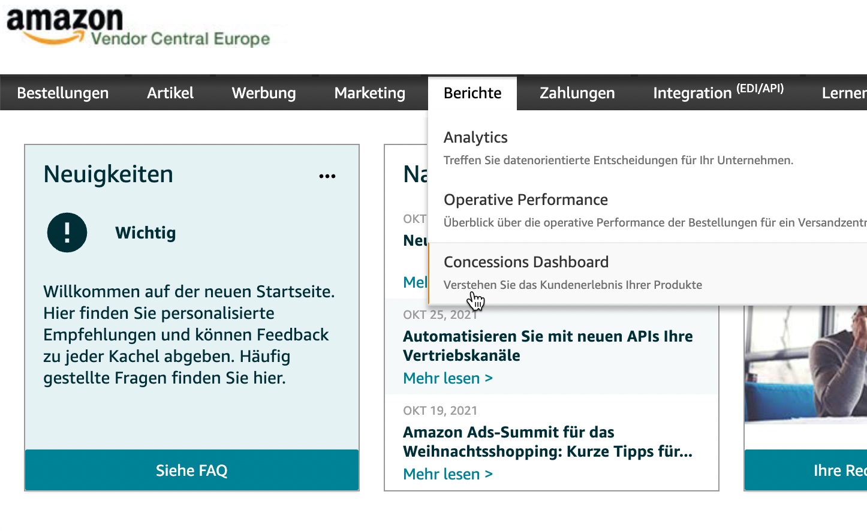Open the Werbung menu
The width and height of the screenshot is (867, 531).
[264, 93]
